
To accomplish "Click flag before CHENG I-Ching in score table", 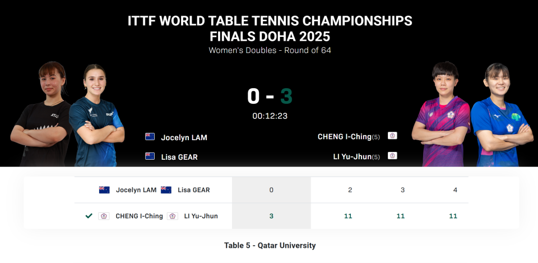I will pos(104,216).
